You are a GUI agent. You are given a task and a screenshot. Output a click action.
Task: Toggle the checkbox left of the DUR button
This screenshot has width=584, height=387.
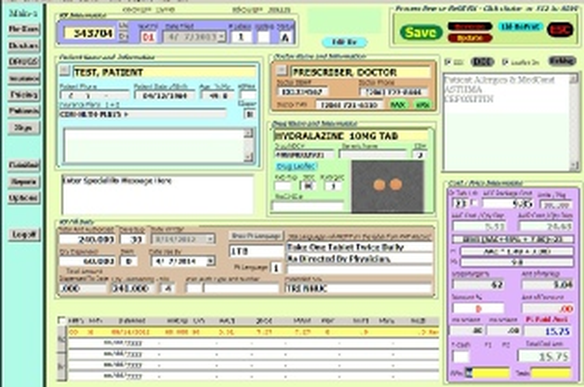click(x=447, y=62)
